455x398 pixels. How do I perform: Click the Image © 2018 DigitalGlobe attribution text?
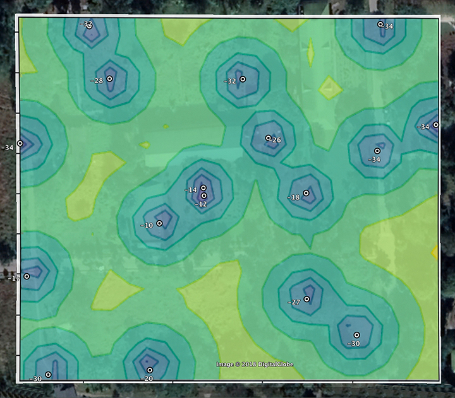click(x=254, y=364)
